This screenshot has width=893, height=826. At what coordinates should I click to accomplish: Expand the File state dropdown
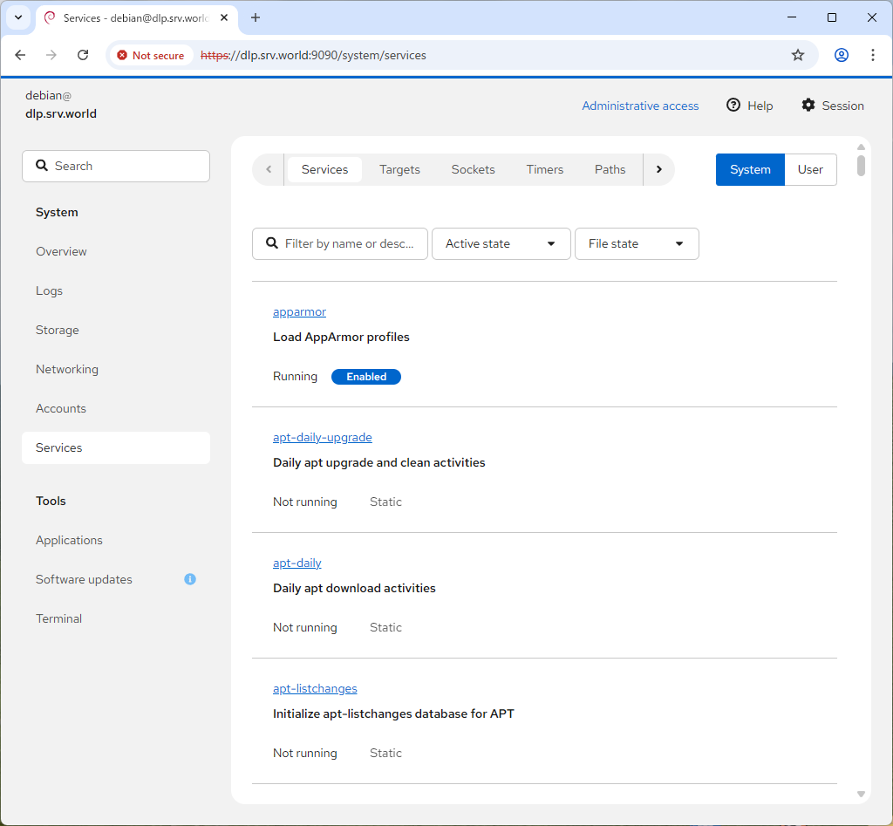637,244
